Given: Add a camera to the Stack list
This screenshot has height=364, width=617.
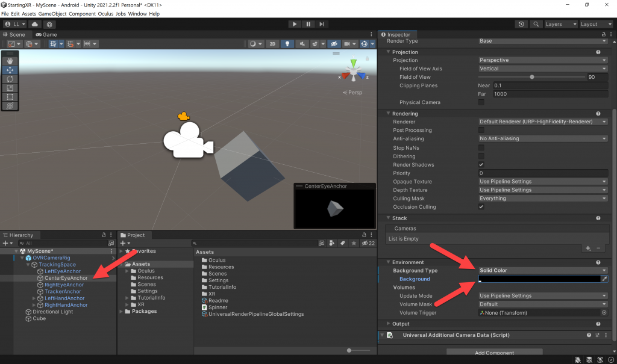Looking at the screenshot, I should coord(588,248).
